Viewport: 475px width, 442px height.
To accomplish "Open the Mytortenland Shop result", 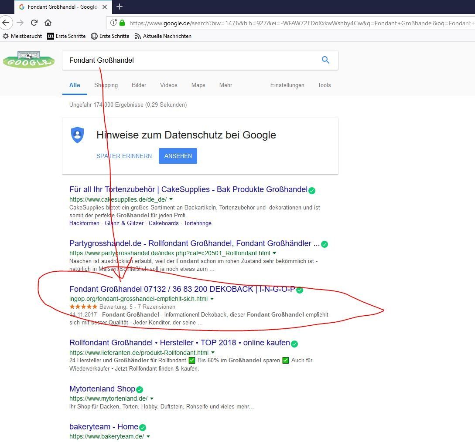I will click(103, 389).
